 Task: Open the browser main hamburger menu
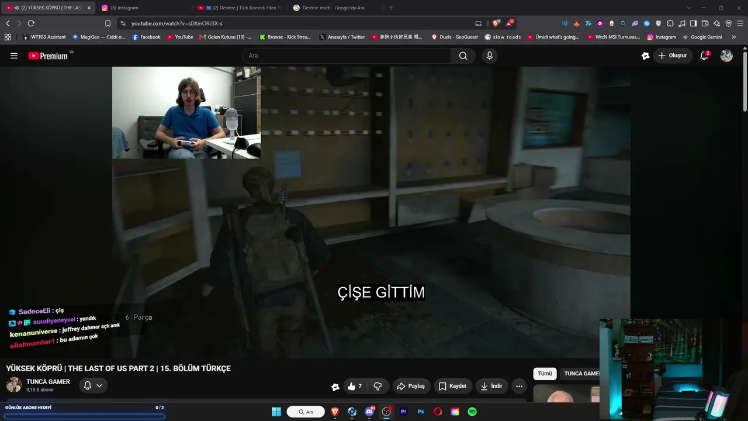tap(740, 23)
